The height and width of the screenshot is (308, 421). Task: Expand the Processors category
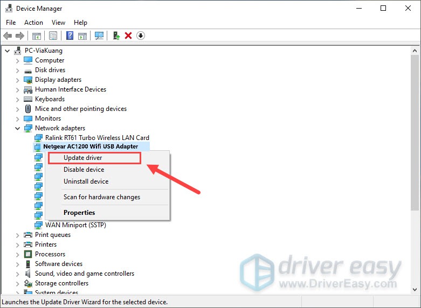[18, 254]
